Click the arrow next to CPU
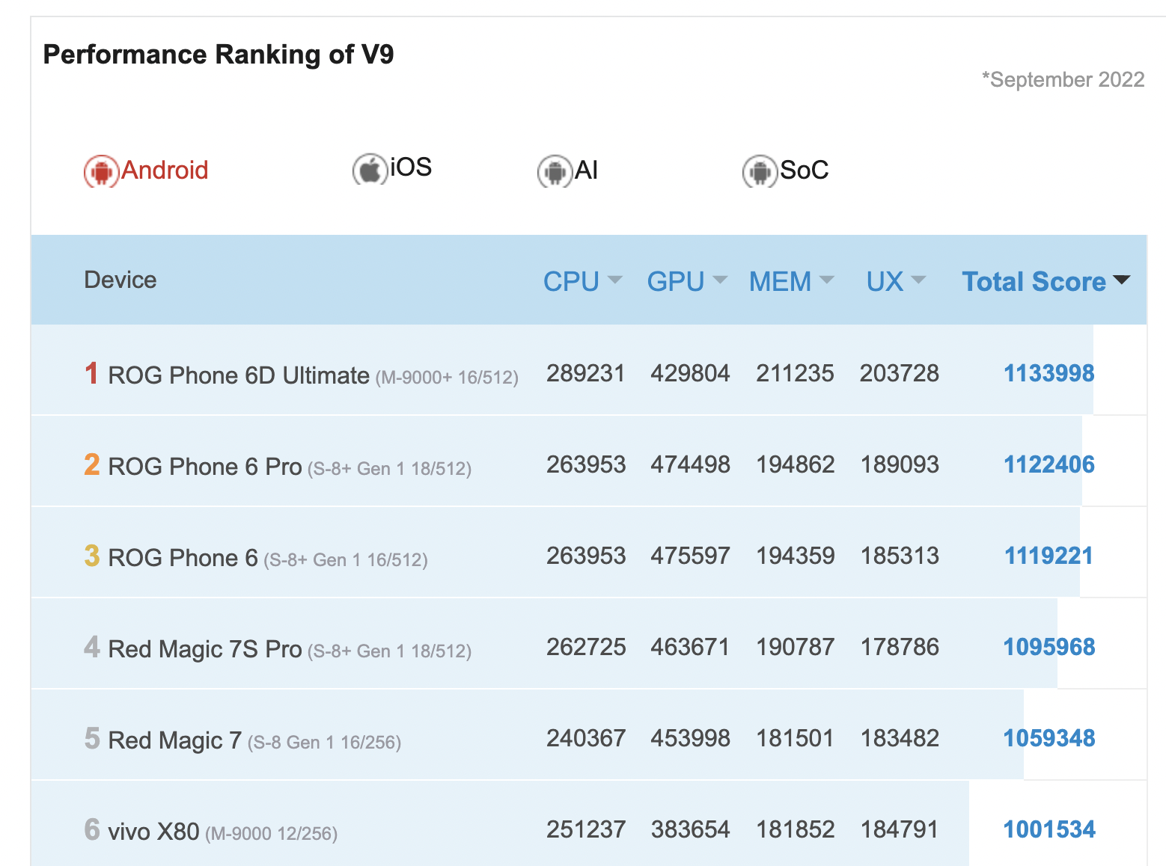Viewport: 1166px width, 866px height. pyautogui.click(x=615, y=280)
